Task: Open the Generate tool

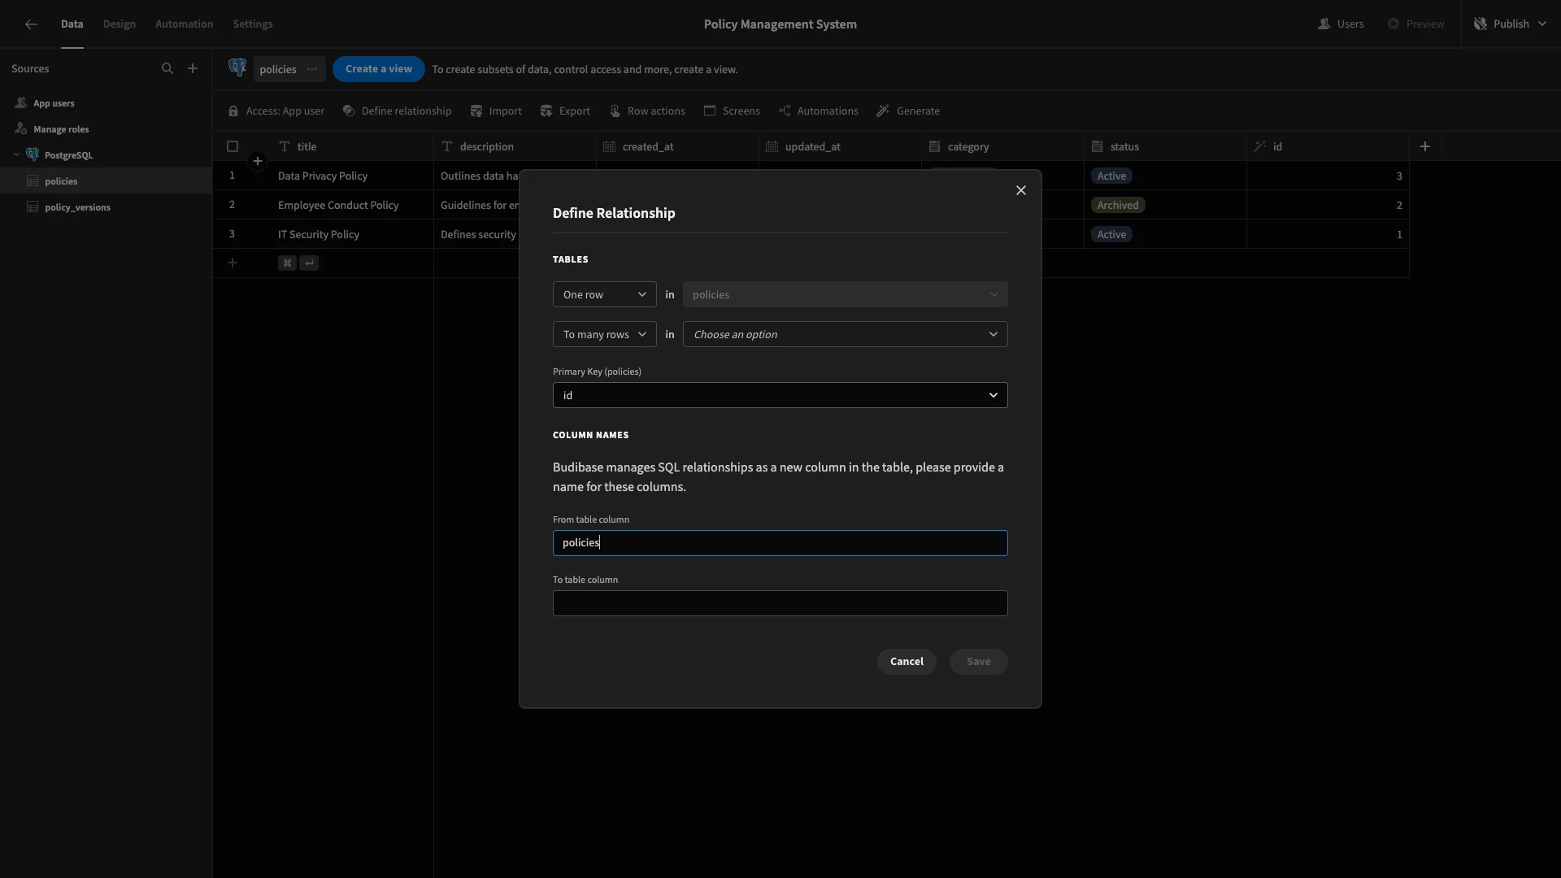Action: (908, 111)
